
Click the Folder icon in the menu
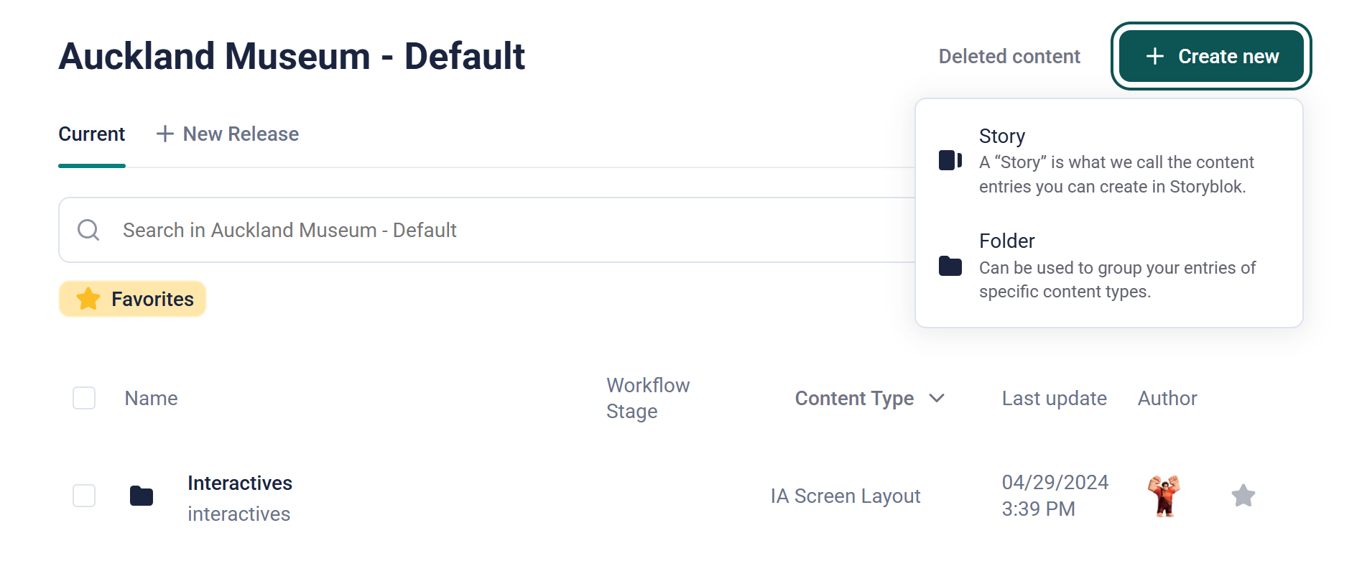pyautogui.click(x=950, y=266)
